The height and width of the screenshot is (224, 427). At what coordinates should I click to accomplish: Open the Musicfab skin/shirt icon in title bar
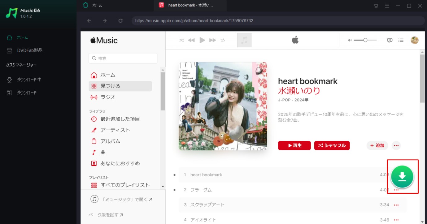tap(376, 6)
